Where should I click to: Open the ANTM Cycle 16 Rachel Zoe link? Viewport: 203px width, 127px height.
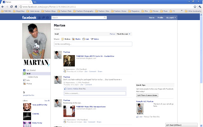pos(95,56)
